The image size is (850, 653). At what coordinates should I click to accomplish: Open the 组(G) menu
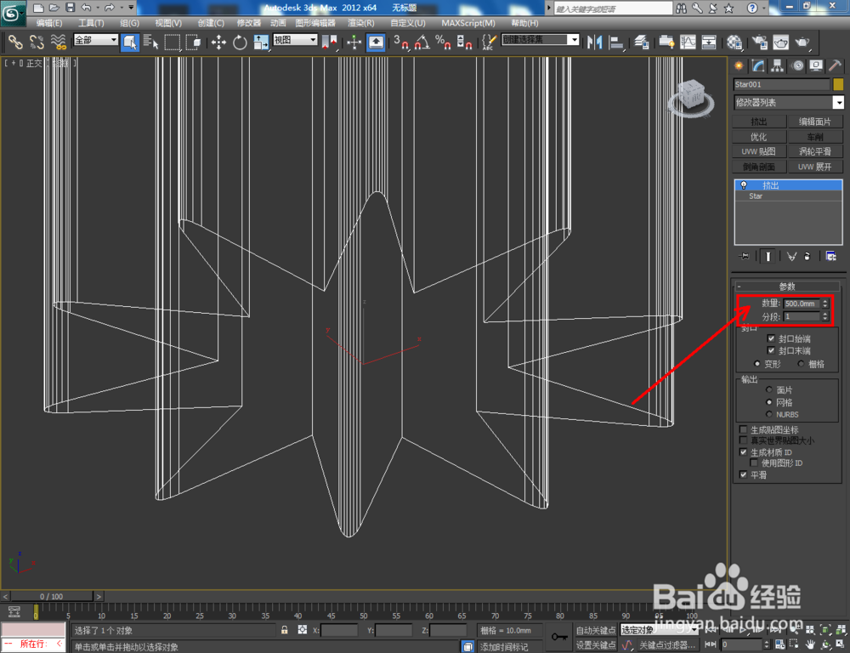click(x=129, y=23)
